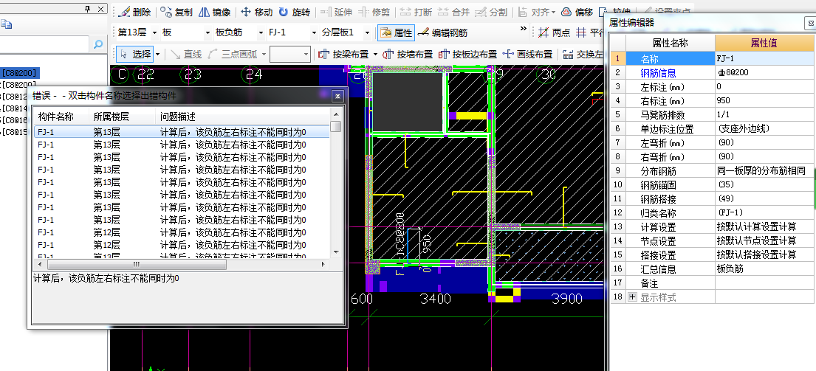The height and width of the screenshot is (371, 816).
Task: Sort by 所属楼层 column header
Action: click(123, 116)
